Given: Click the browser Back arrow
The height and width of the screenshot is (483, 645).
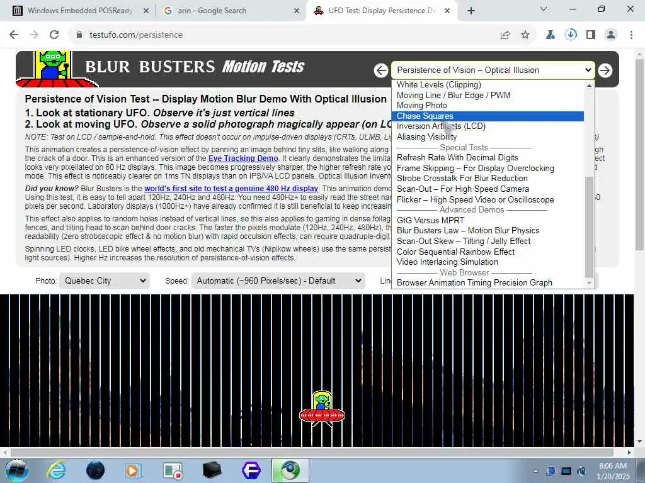Looking at the screenshot, I should tap(14, 35).
